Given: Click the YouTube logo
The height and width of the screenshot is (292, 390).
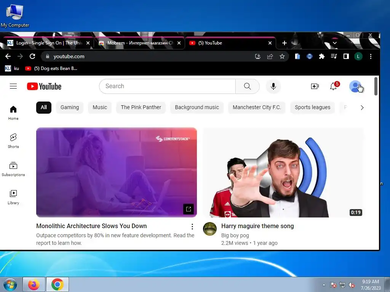Looking at the screenshot, I should [x=44, y=86].
